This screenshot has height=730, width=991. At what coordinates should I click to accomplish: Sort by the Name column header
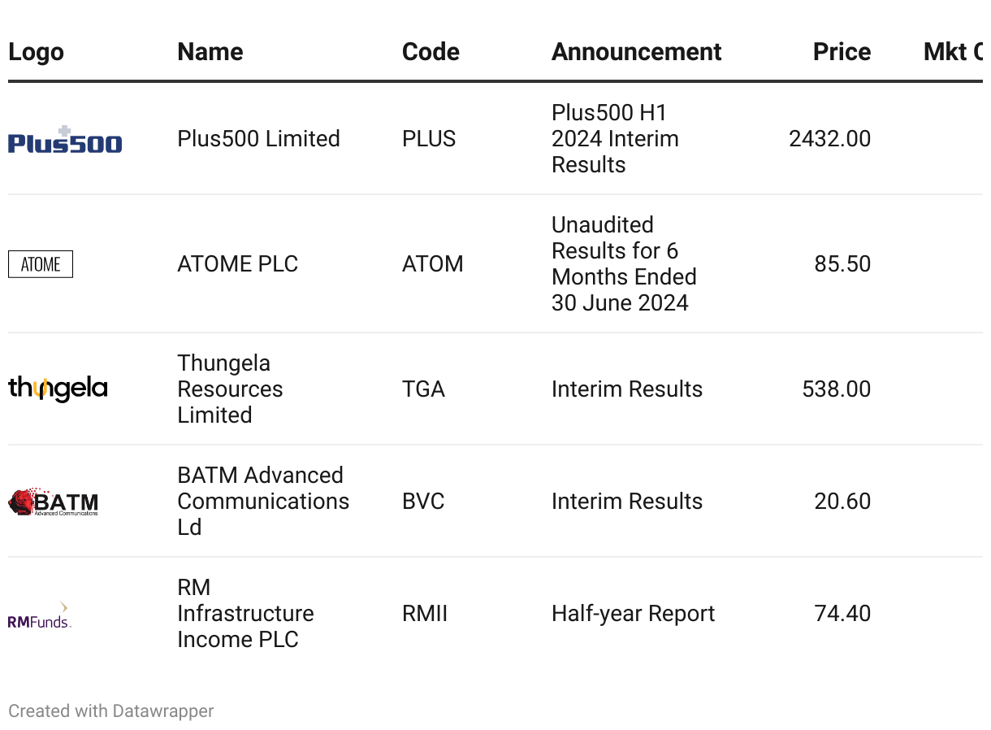210,52
